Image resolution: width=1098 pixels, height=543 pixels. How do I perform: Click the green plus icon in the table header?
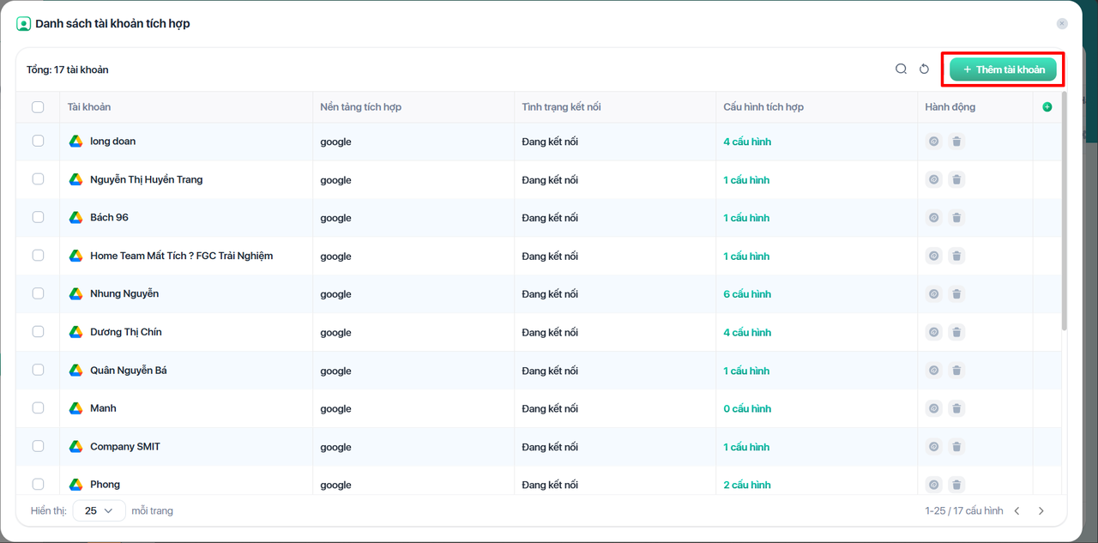[1047, 107]
